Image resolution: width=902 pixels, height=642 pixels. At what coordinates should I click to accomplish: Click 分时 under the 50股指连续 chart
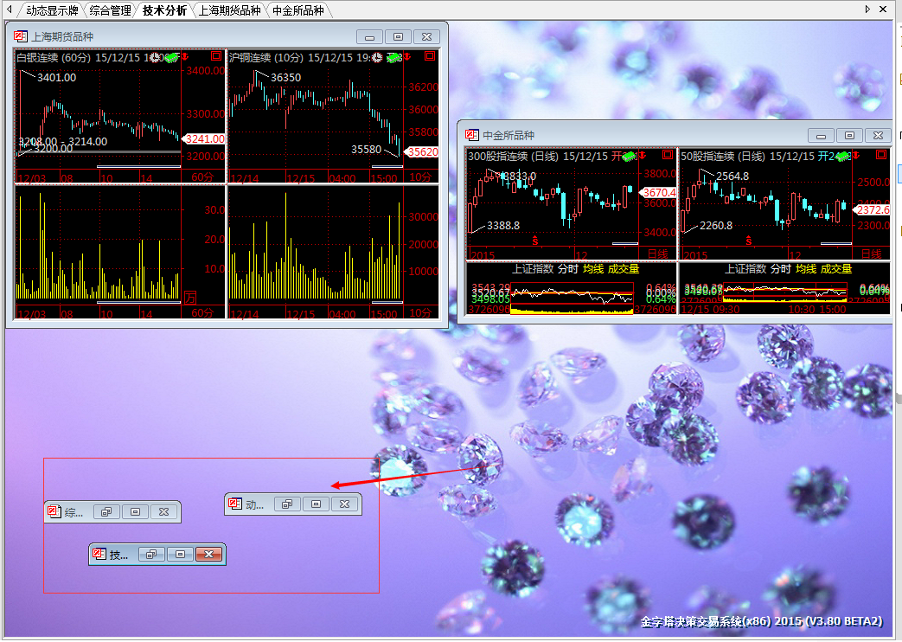[x=781, y=269]
